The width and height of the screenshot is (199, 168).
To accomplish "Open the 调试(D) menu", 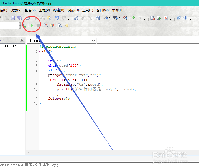I will tap(73, 10).
